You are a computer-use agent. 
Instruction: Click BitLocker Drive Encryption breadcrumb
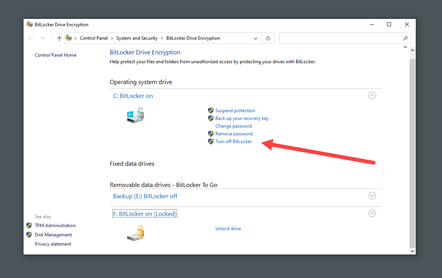tap(193, 38)
